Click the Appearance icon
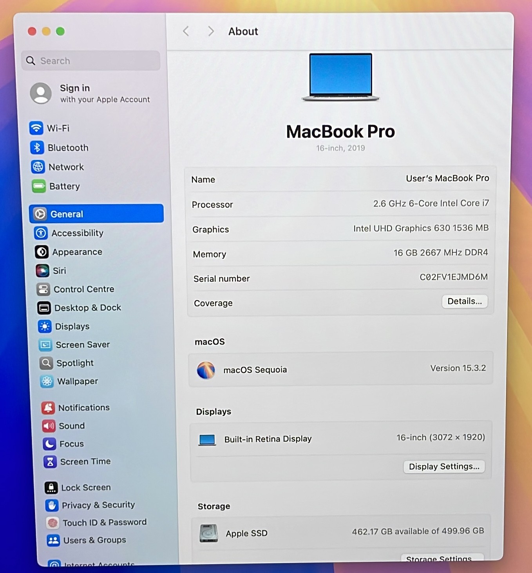The image size is (532, 573). tap(42, 252)
